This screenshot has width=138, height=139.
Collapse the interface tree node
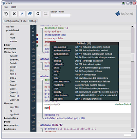[5, 52]
